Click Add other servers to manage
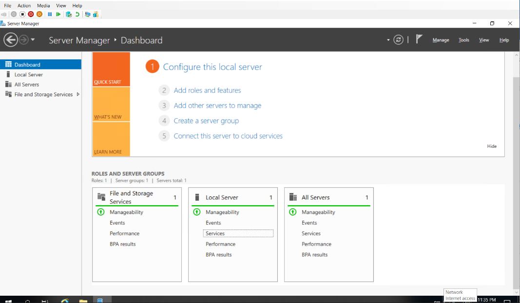 217,106
